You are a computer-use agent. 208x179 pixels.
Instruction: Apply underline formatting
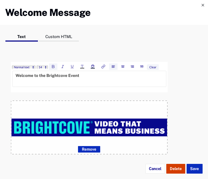click(72, 67)
